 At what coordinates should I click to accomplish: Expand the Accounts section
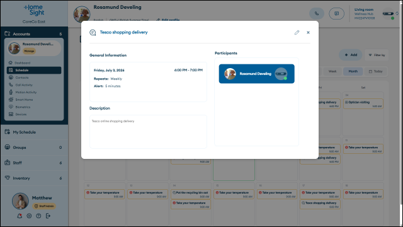(34, 33)
